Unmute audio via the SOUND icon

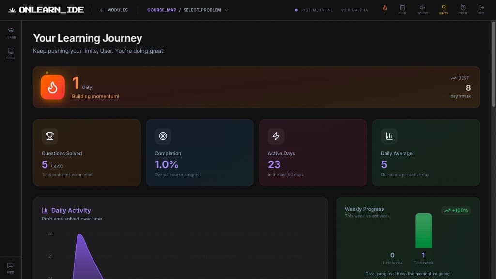[x=422, y=9]
